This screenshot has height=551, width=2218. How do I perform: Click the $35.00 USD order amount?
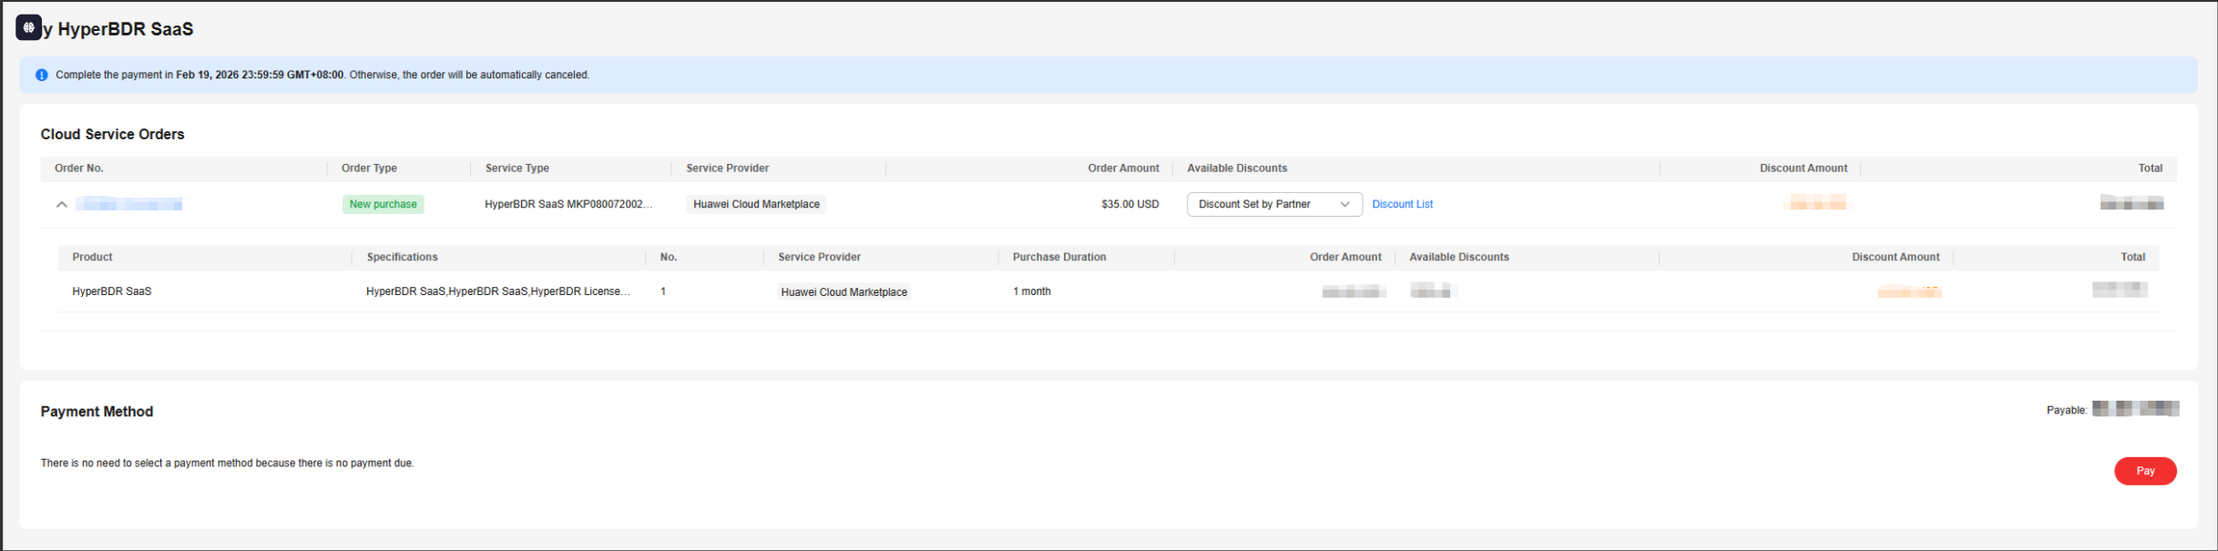[x=1129, y=204]
